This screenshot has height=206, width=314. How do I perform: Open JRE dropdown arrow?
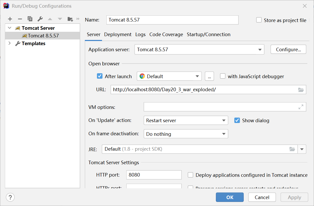tap(302, 149)
